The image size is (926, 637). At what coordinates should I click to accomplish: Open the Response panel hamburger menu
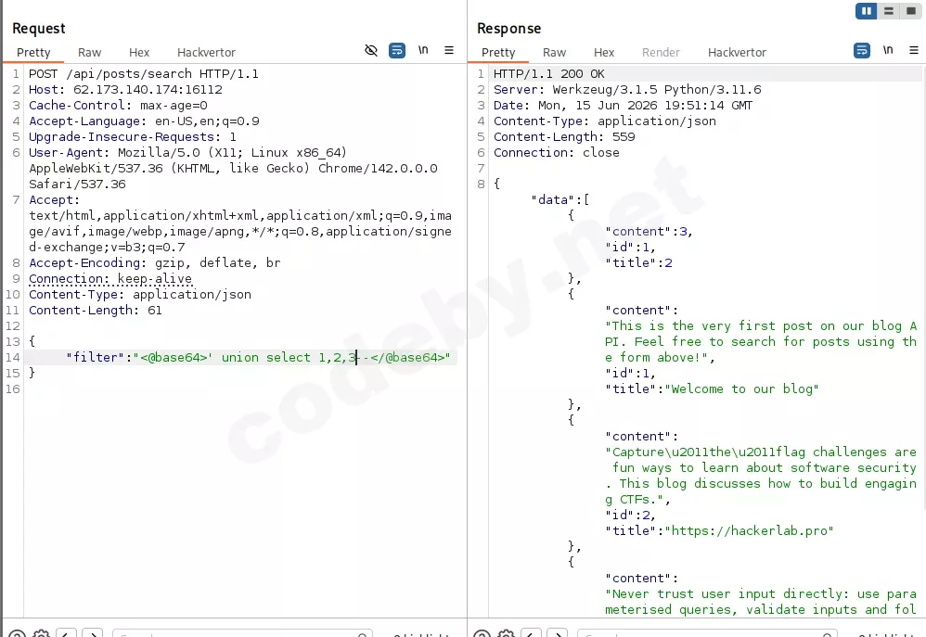[914, 50]
